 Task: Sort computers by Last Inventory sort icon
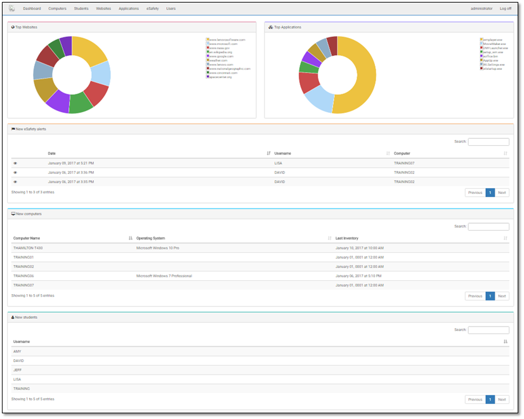[506, 238]
